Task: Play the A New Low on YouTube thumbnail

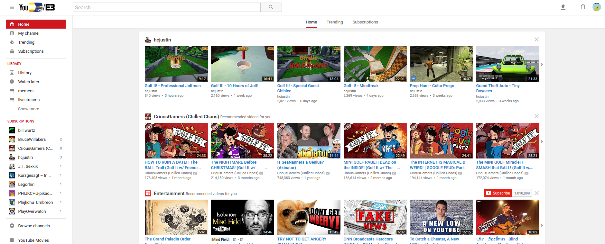Action: 442,217
